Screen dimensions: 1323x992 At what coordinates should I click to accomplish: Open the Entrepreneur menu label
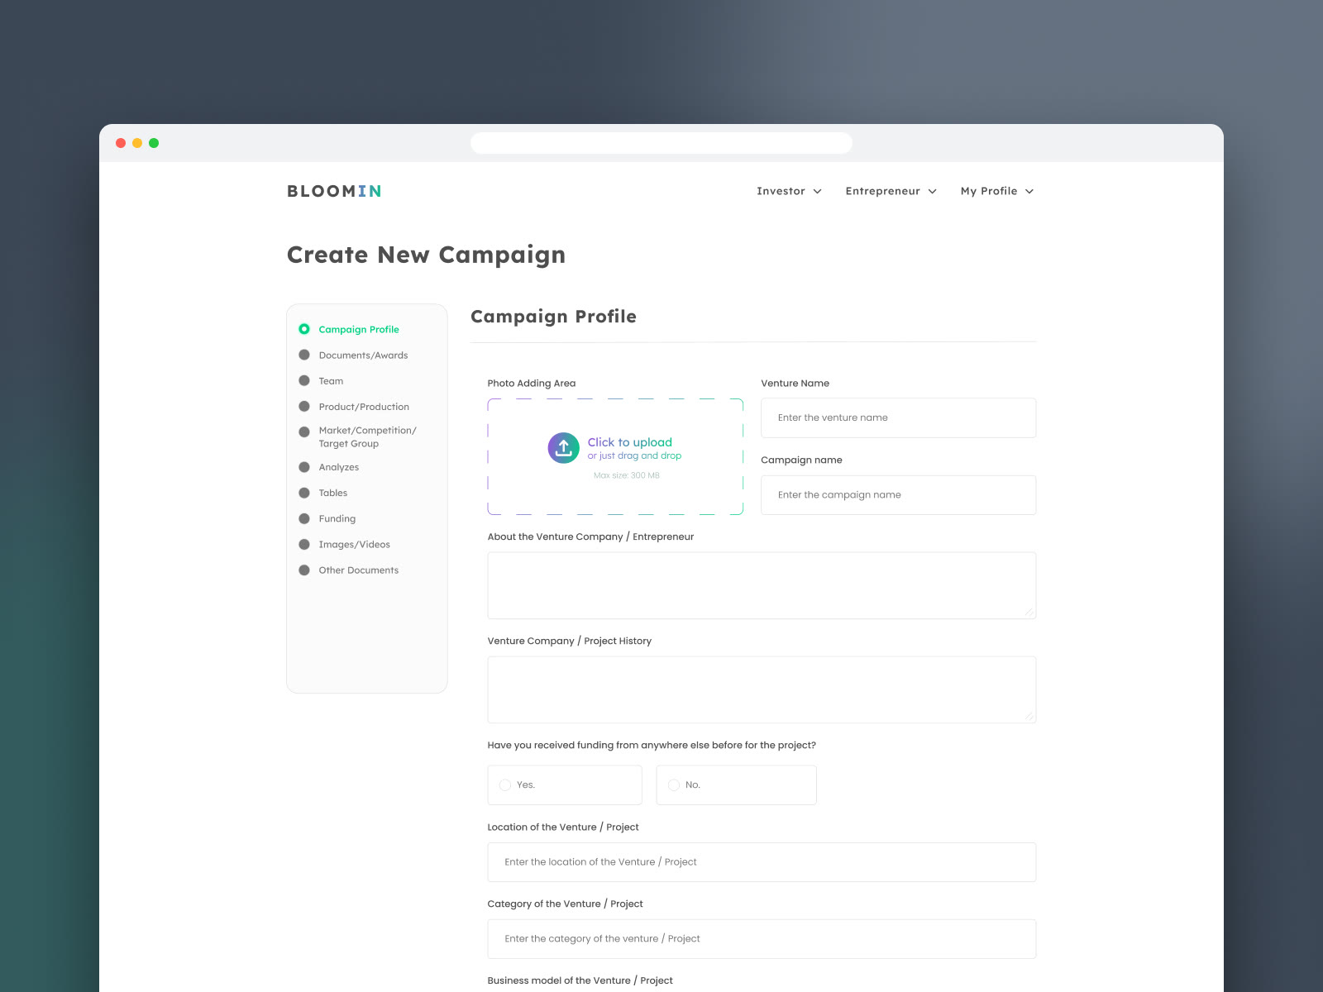pyautogui.click(x=882, y=191)
